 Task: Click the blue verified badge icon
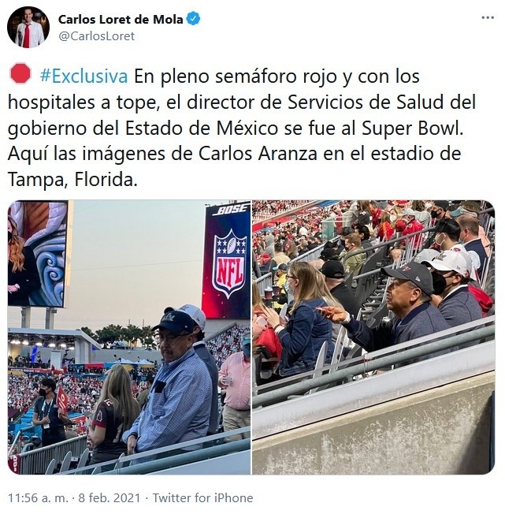193,19
